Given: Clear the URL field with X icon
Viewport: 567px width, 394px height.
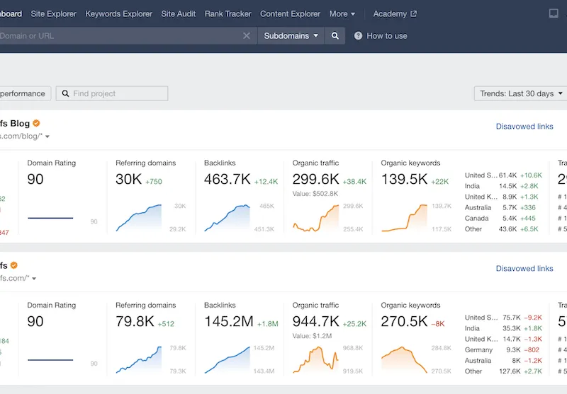Looking at the screenshot, I should (247, 35).
